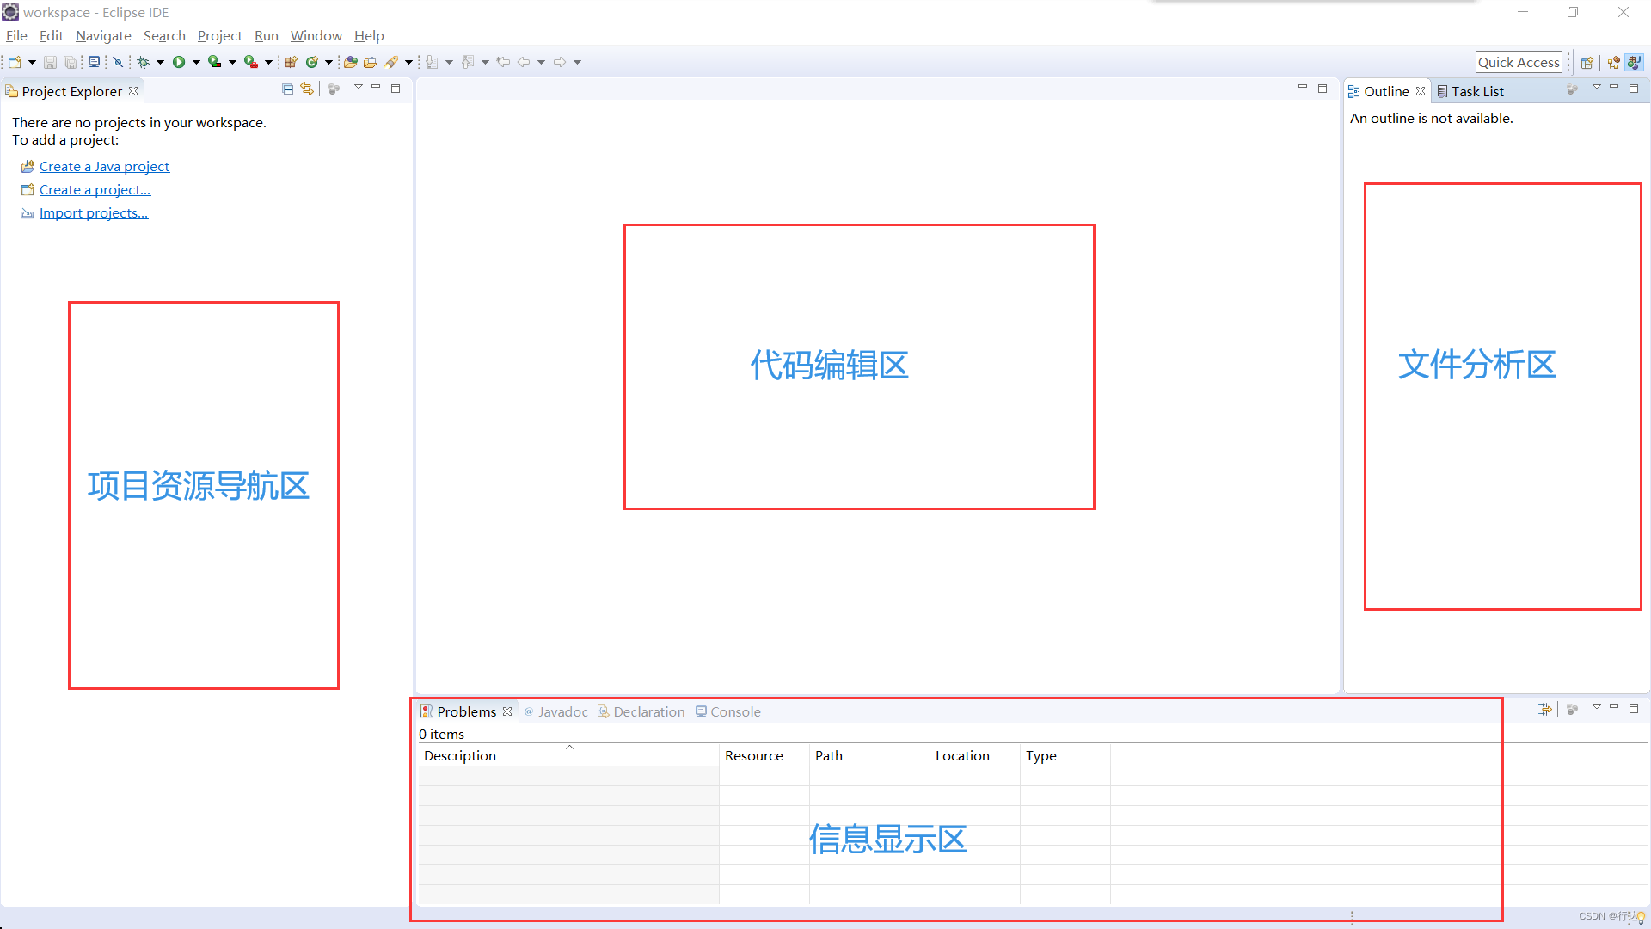The width and height of the screenshot is (1651, 929).
Task: Click the Create a Java project link
Action: point(104,166)
